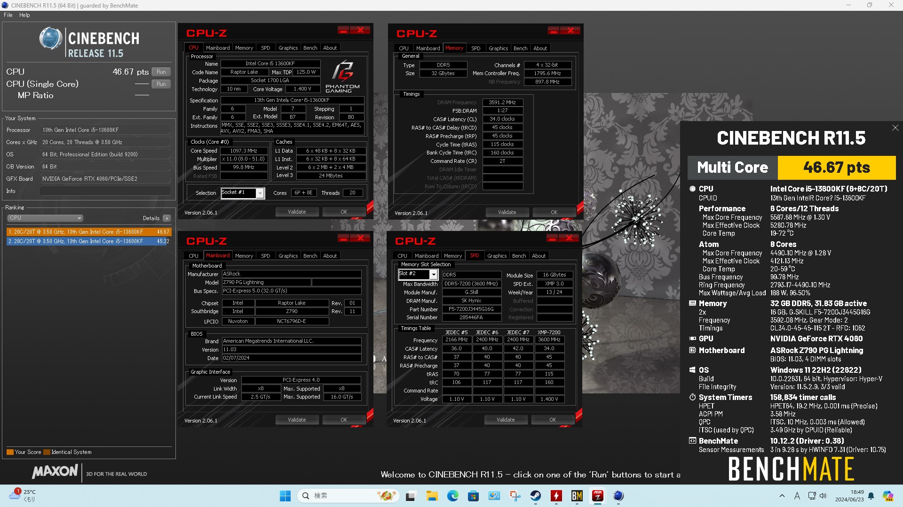903x507 pixels.
Task: Select ranking row with score 46.67
Action: (89, 232)
